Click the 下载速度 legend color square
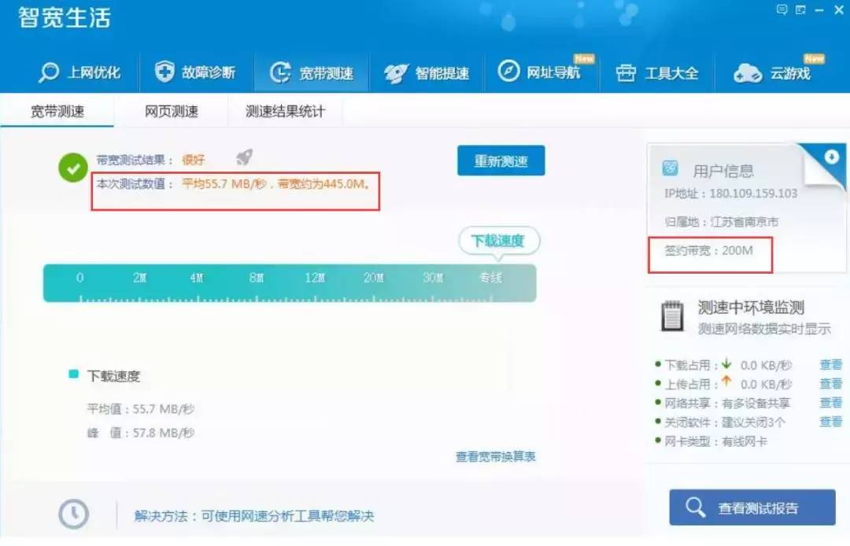Screen dimensions: 850x546 click(x=74, y=374)
